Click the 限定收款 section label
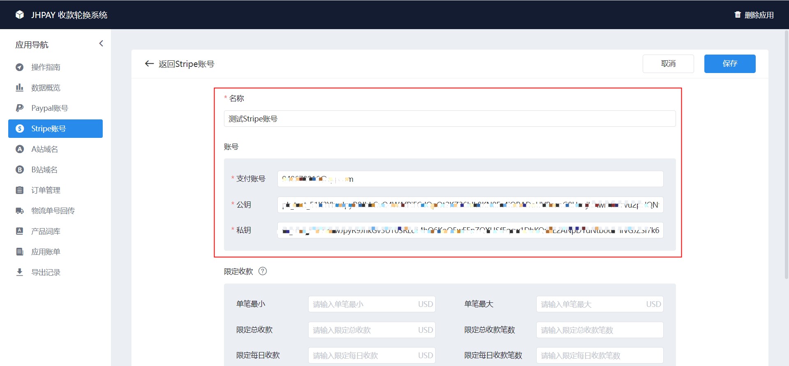The image size is (789, 366). (238, 272)
